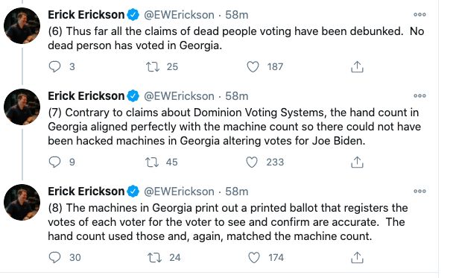
Task: Open more options menu on tweet (7)
Action: pos(419,95)
